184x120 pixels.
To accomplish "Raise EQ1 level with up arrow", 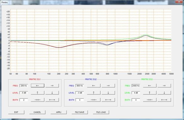I will click(x=37, y=93).
